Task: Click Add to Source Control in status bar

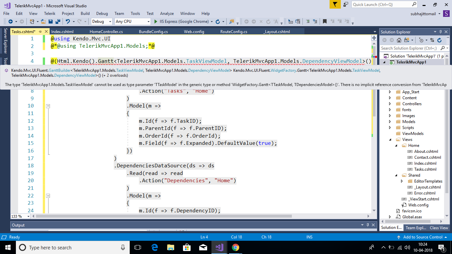Action: pyautogui.click(x=423, y=237)
